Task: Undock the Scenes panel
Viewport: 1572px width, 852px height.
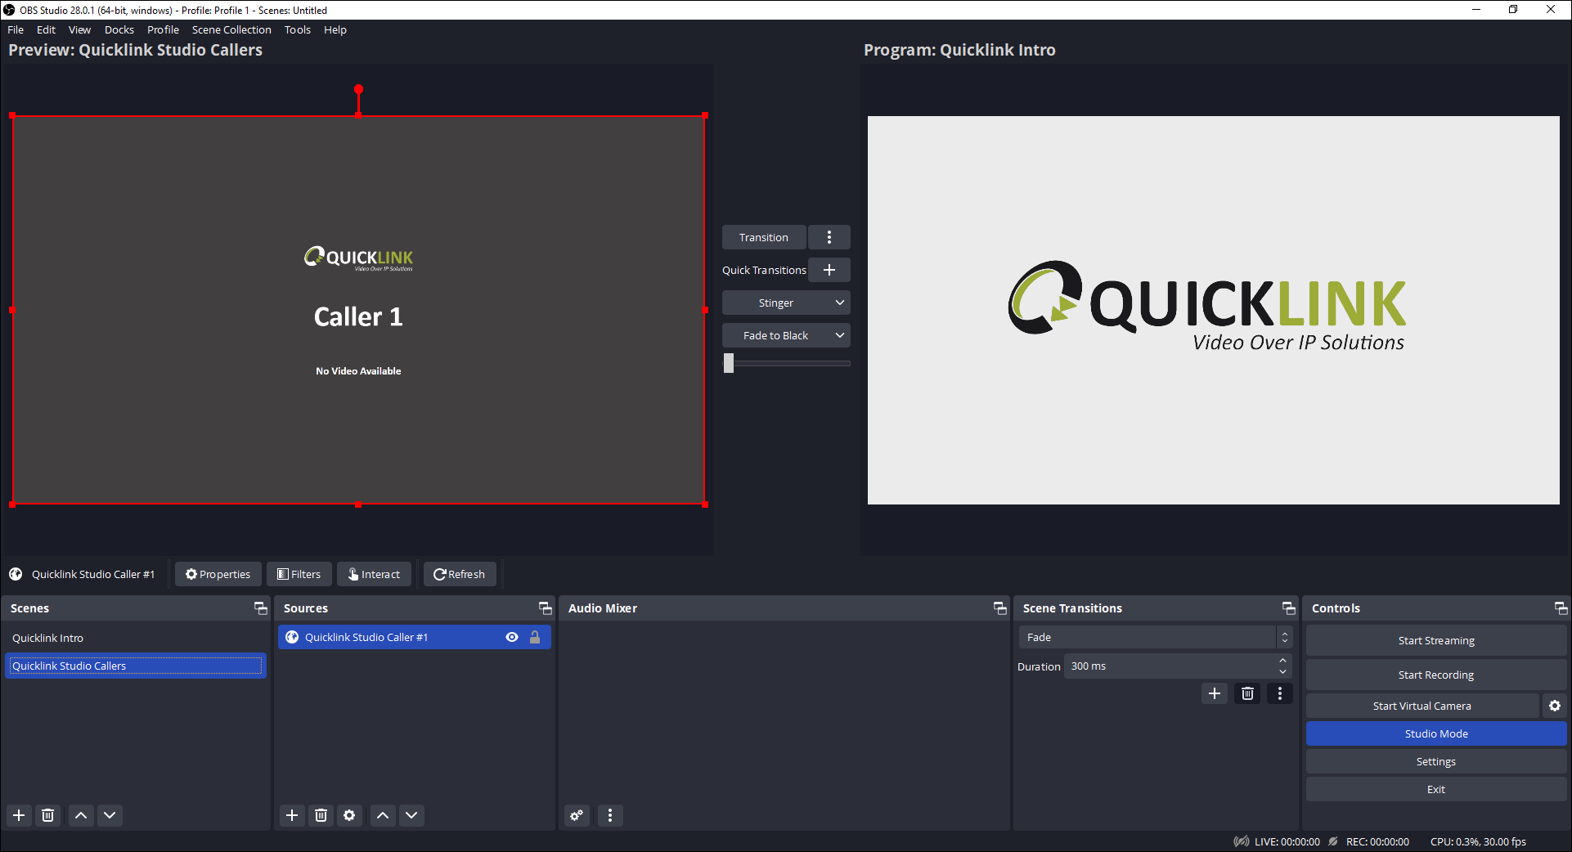Action: pyautogui.click(x=261, y=608)
